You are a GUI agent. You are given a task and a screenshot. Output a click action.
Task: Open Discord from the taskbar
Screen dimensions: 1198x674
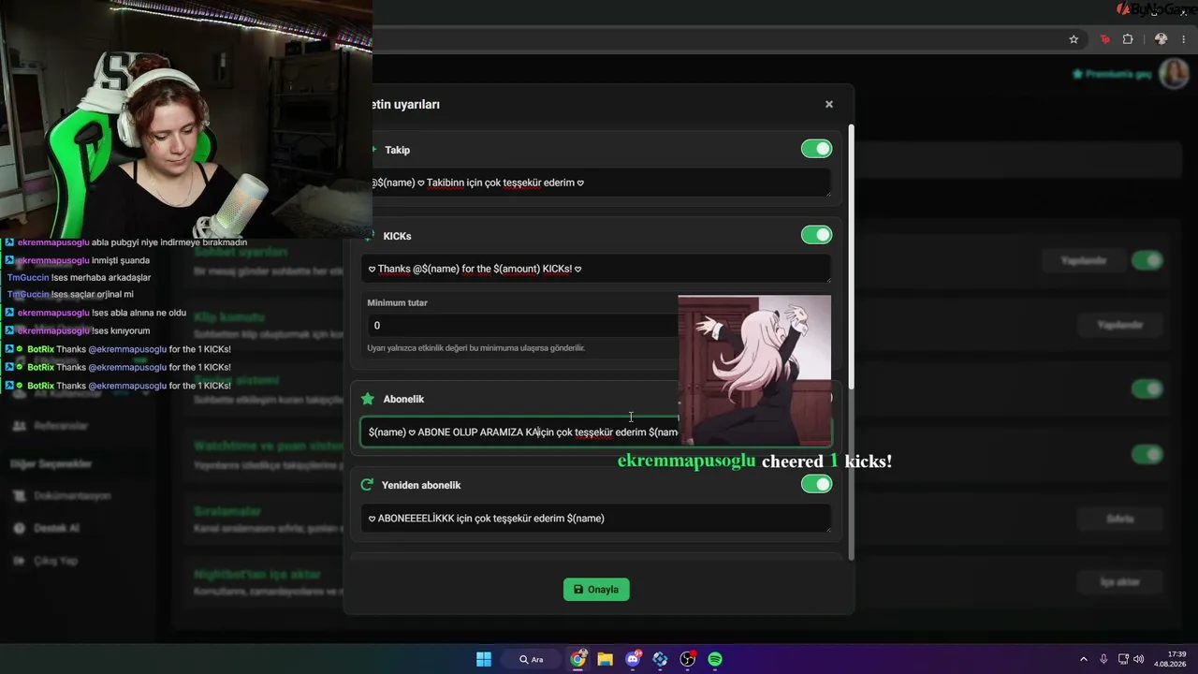[633, 659]
